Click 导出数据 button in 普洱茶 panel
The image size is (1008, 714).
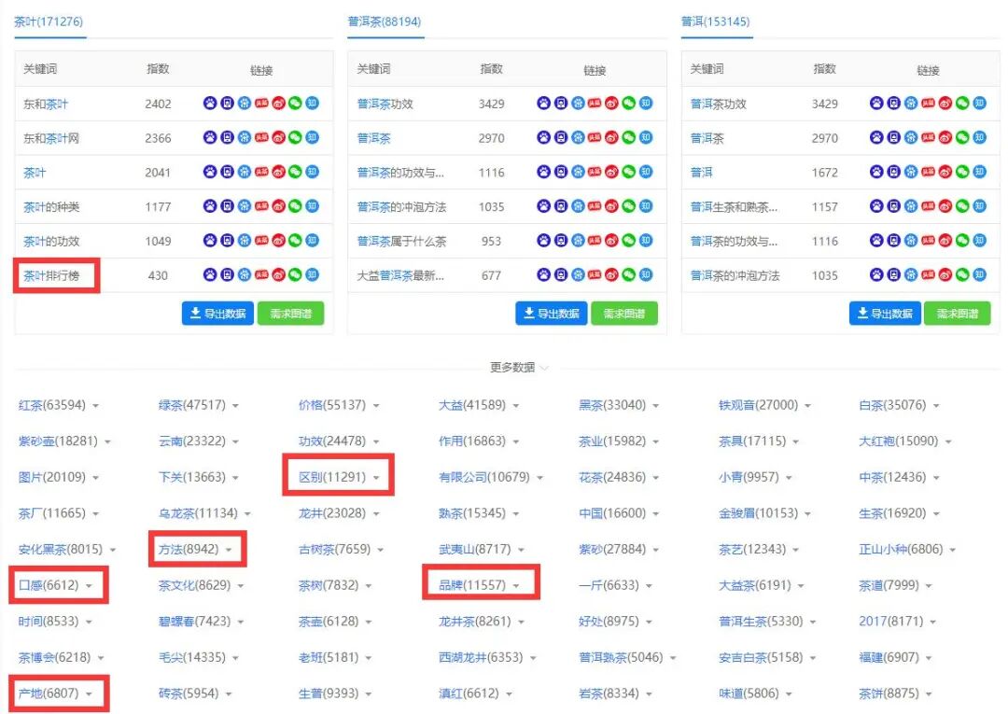point(552,314)
